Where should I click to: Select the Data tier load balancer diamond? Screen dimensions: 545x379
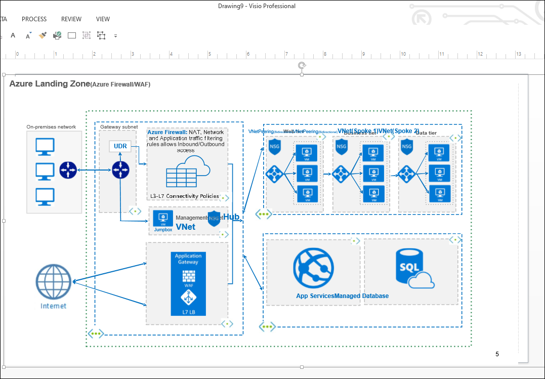[x=407, y=174]
